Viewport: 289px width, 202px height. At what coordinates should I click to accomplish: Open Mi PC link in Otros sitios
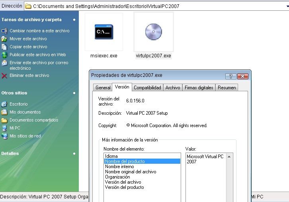point(15,128)
